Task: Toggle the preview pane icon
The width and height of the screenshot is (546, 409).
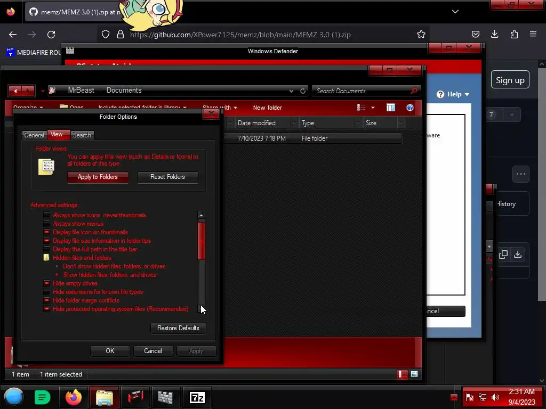Action: (x=391, y=108)
